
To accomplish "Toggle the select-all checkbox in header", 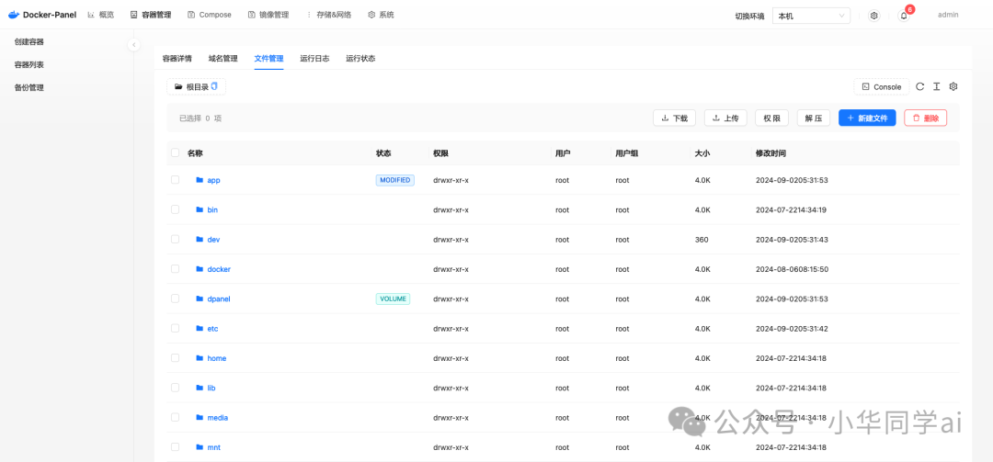I will coord(176,152).
